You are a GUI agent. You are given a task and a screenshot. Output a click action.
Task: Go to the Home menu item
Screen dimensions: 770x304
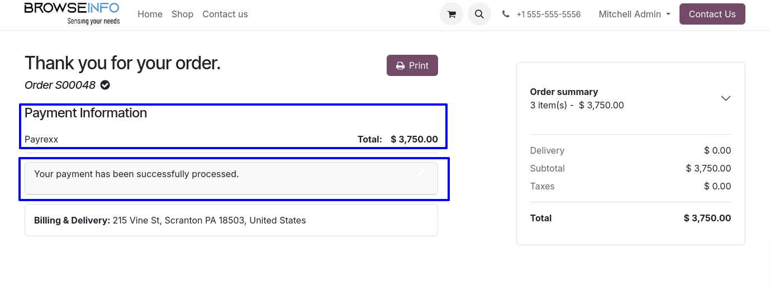pyautogui.click(x=150, y=15)
